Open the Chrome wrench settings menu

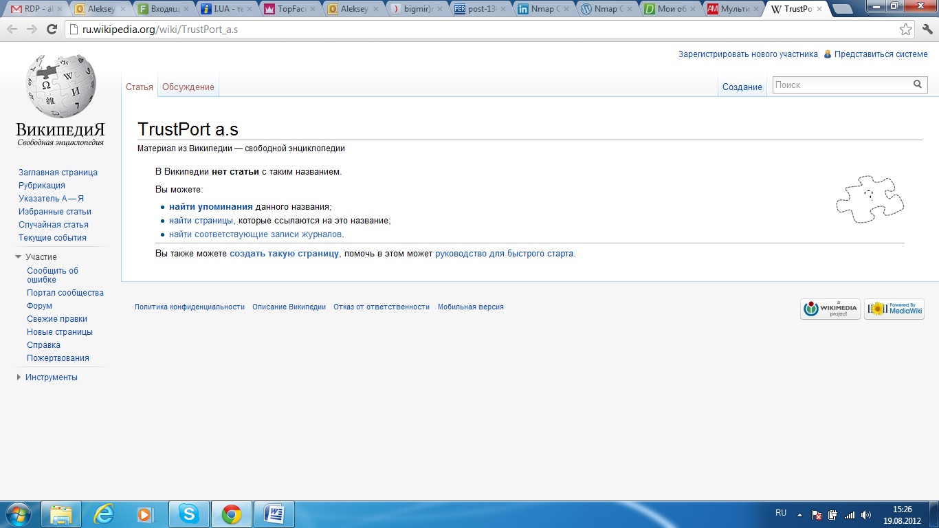[927, 30]
